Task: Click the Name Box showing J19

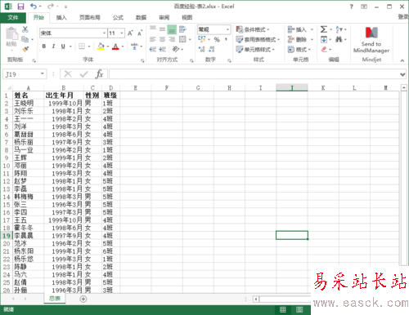Action: pyautogui.click(x=25, y=74)
